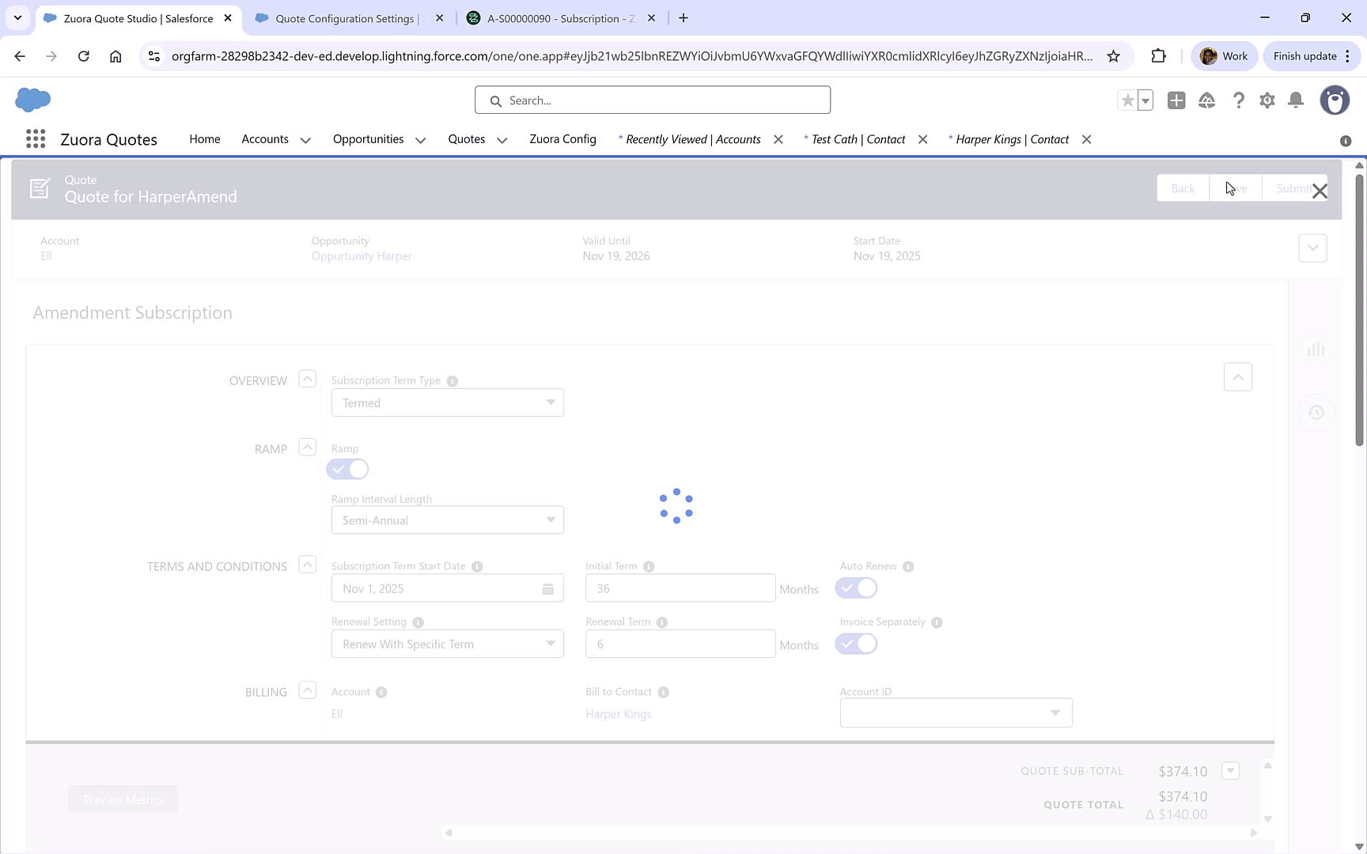This screenshot has height=854, width=1367.
Task: Open your user profile avatar
Action: [x=1335, y=100]
